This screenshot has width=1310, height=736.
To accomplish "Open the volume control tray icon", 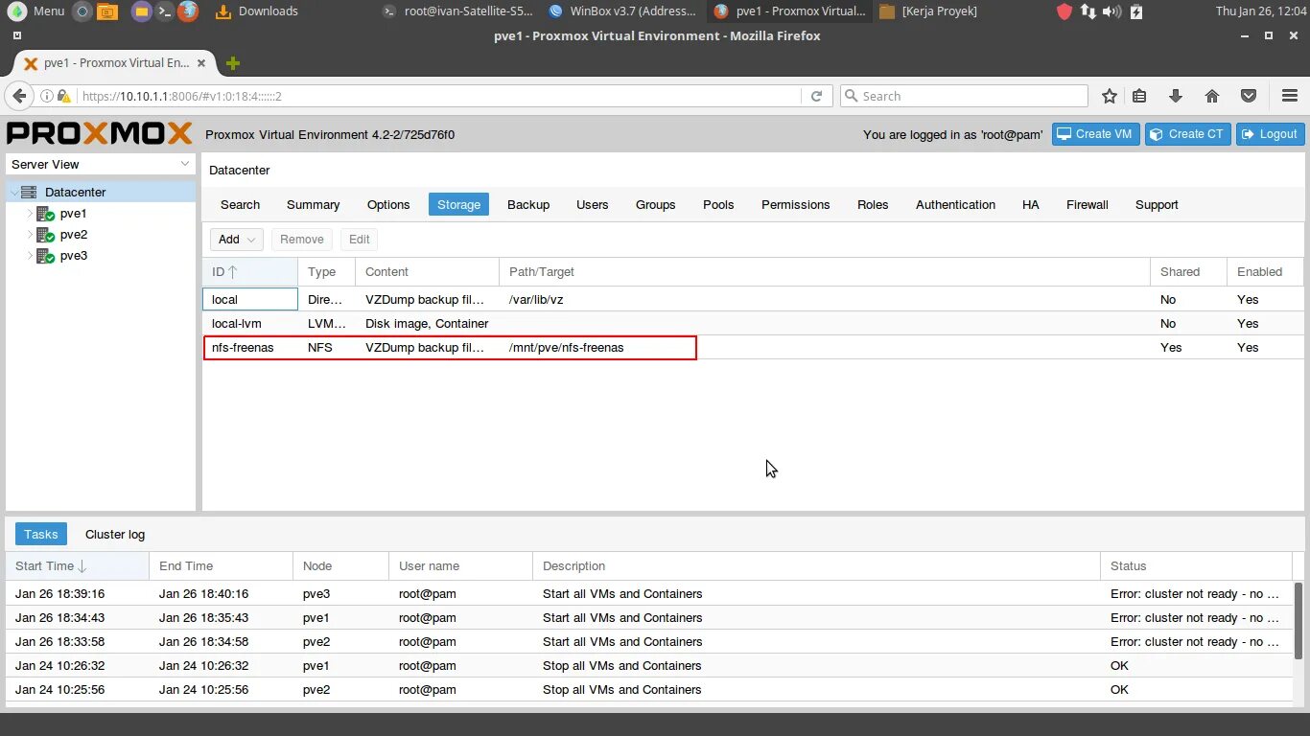I will (1112, 11).
